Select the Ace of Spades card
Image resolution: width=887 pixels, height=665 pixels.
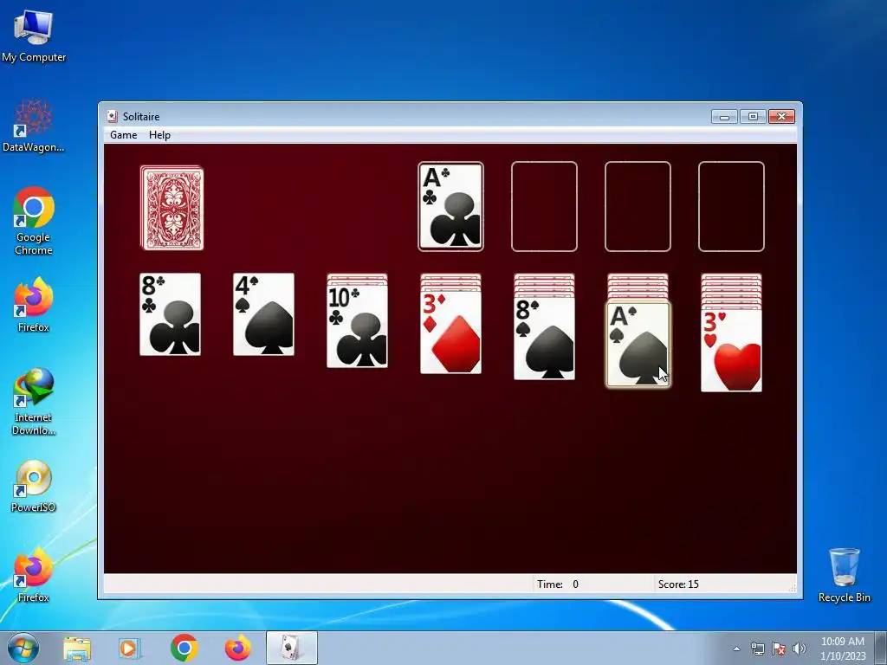pyautogui.click(x=638, y=345)
